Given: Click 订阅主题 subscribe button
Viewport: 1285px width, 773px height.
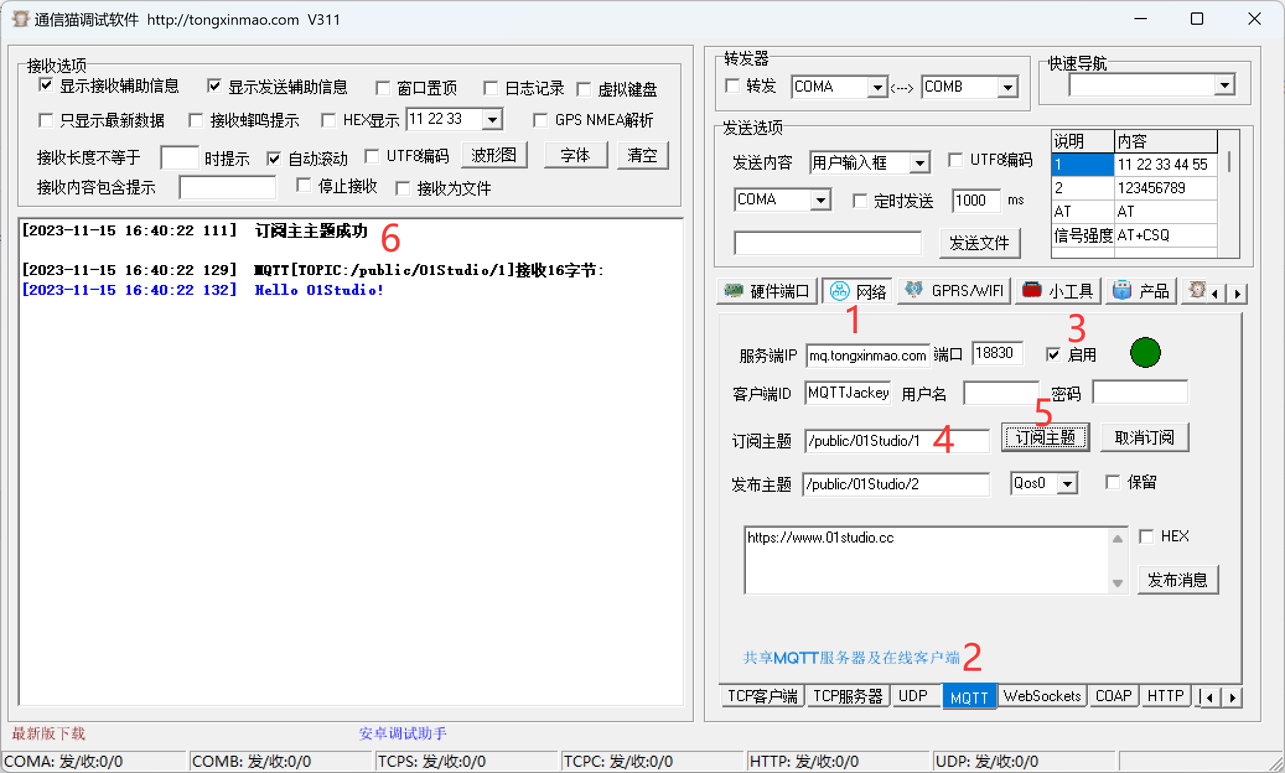Looking at the screenshot, I should (1045, 438).
